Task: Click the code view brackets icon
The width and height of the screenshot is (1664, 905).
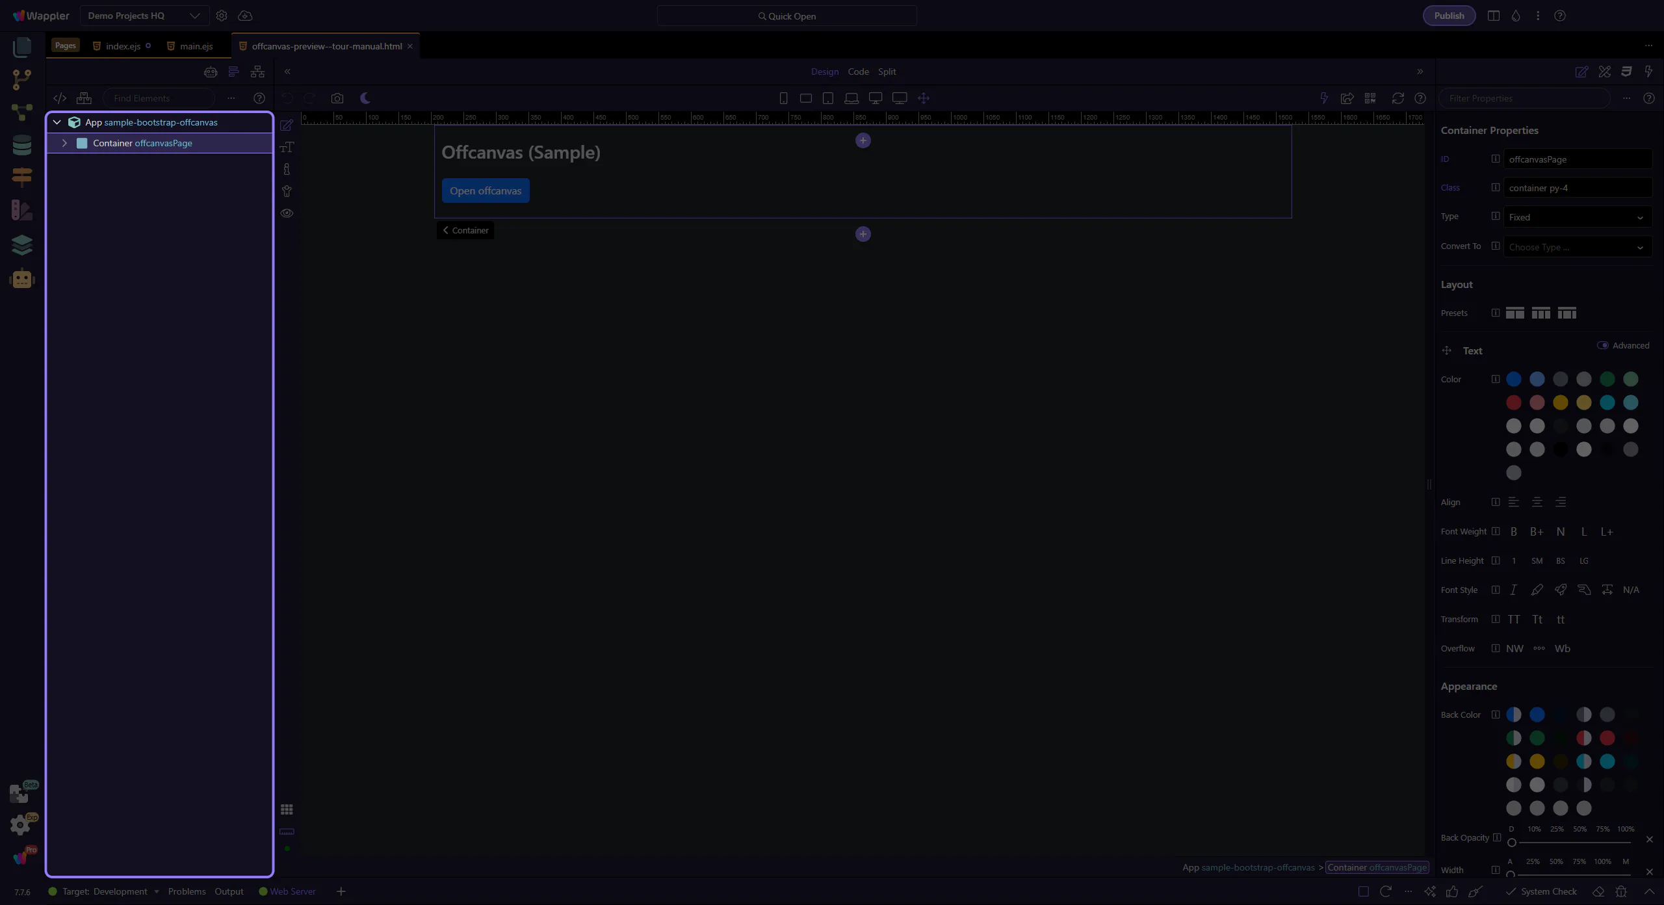Action: (60, 98)
